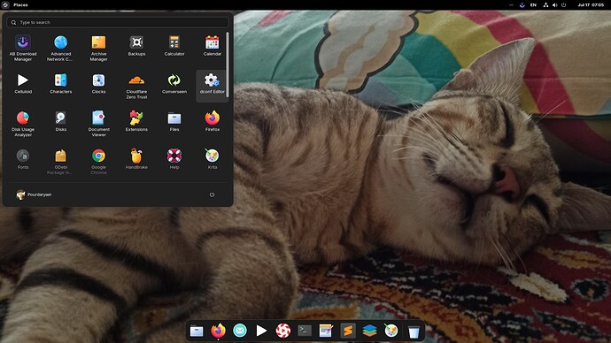Launch Google Chrome
611x343 pixels.
98,162
